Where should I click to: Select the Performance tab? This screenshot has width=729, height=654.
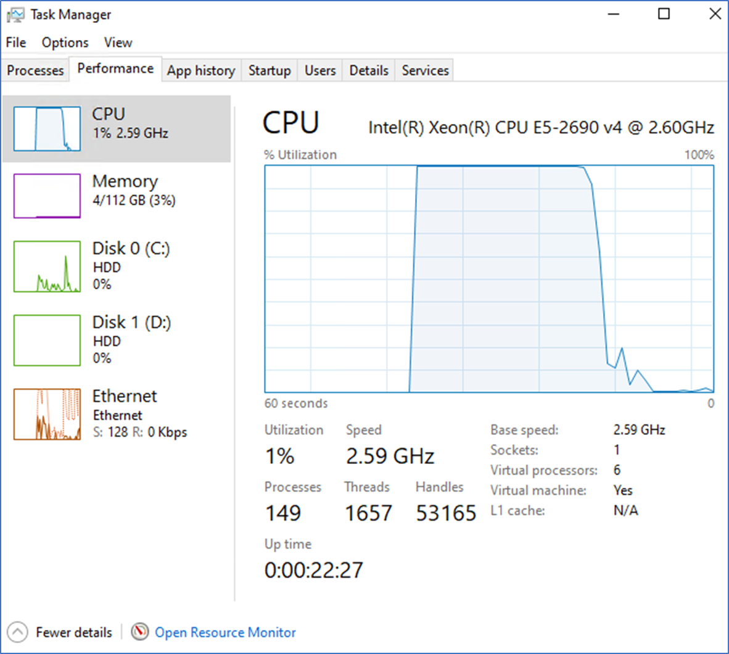pos(115,69)
